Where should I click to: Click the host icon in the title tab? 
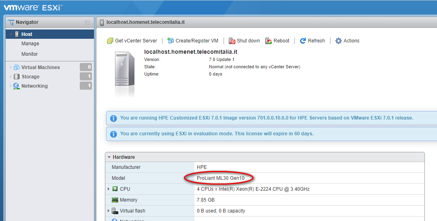point(102,22)
